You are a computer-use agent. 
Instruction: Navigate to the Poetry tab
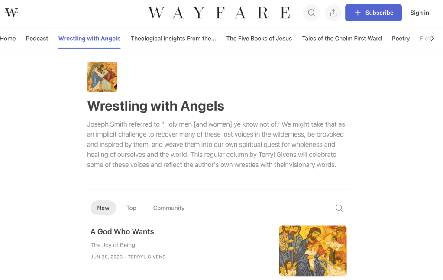(401, 39)
